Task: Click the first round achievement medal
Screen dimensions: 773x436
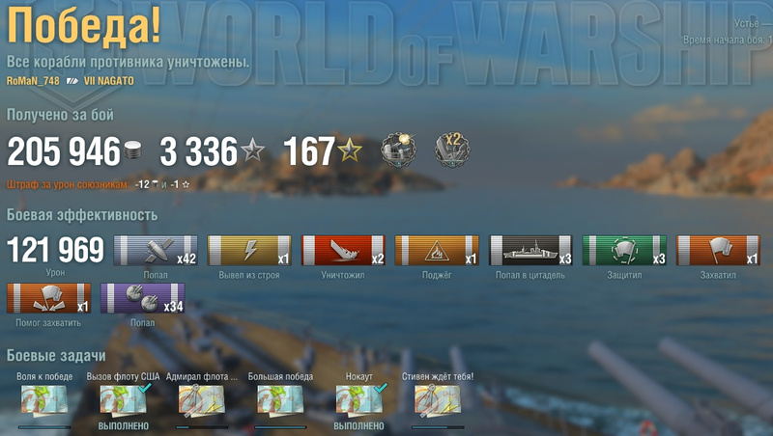Action: 398,150
